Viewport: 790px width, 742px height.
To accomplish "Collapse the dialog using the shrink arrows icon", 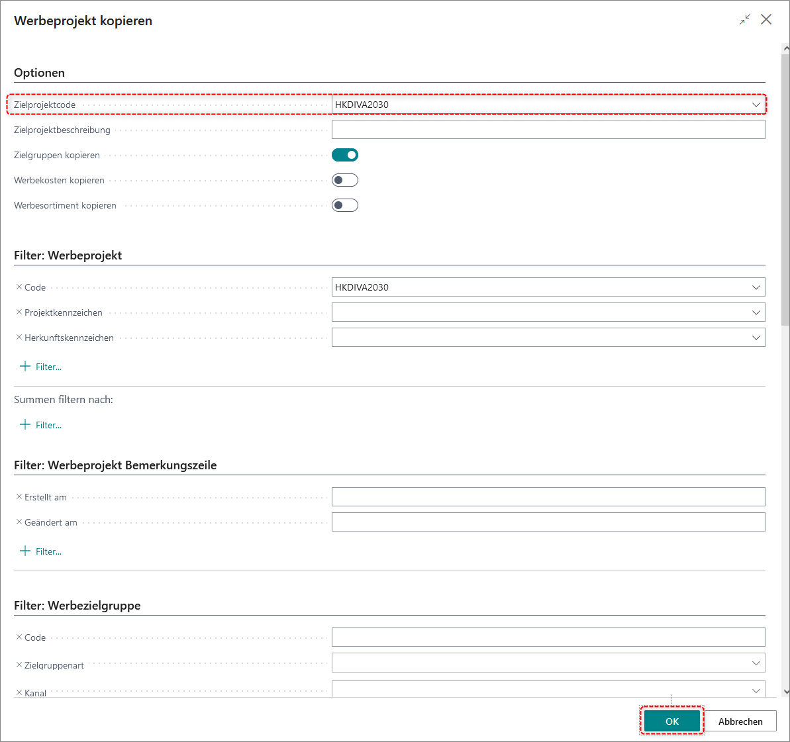I will click(x=745, y=20).
